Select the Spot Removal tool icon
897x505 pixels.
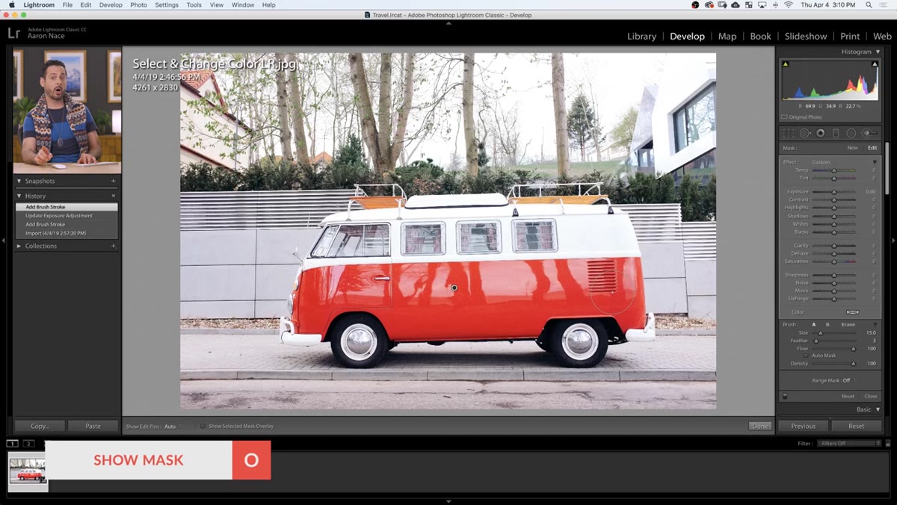pos(804,133)
